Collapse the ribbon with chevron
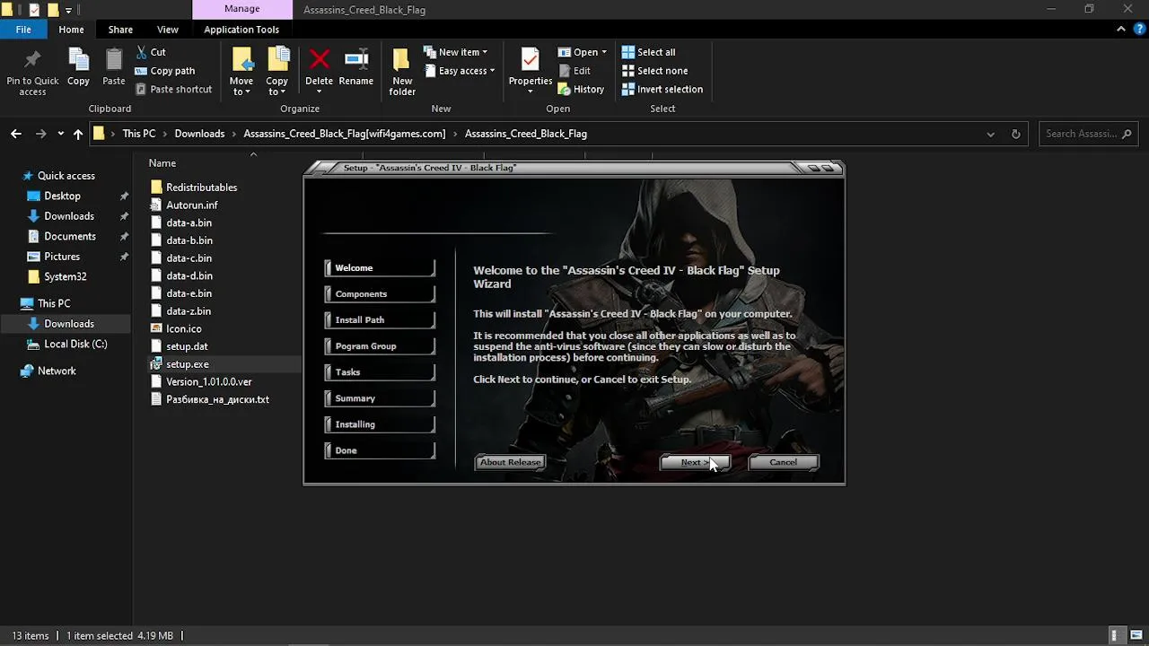The image size is (1149, 646). pyautogui.click(x=1121, y=30)
